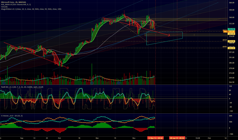Click the yellow 309.99 price level label
The height and width of the screenshot is (140, 238).
point(232,41)
